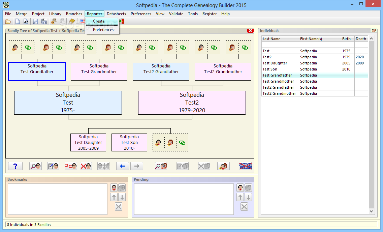
Task: Click the edit individual notepad icon
Action: tap(53, 166)
